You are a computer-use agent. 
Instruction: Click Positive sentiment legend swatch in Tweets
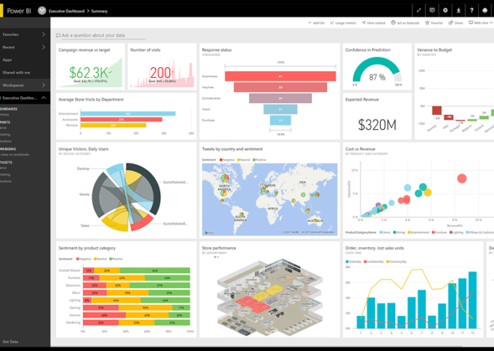254,160
